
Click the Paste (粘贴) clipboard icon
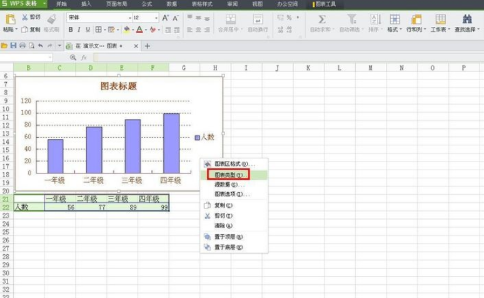coord(10,19)
